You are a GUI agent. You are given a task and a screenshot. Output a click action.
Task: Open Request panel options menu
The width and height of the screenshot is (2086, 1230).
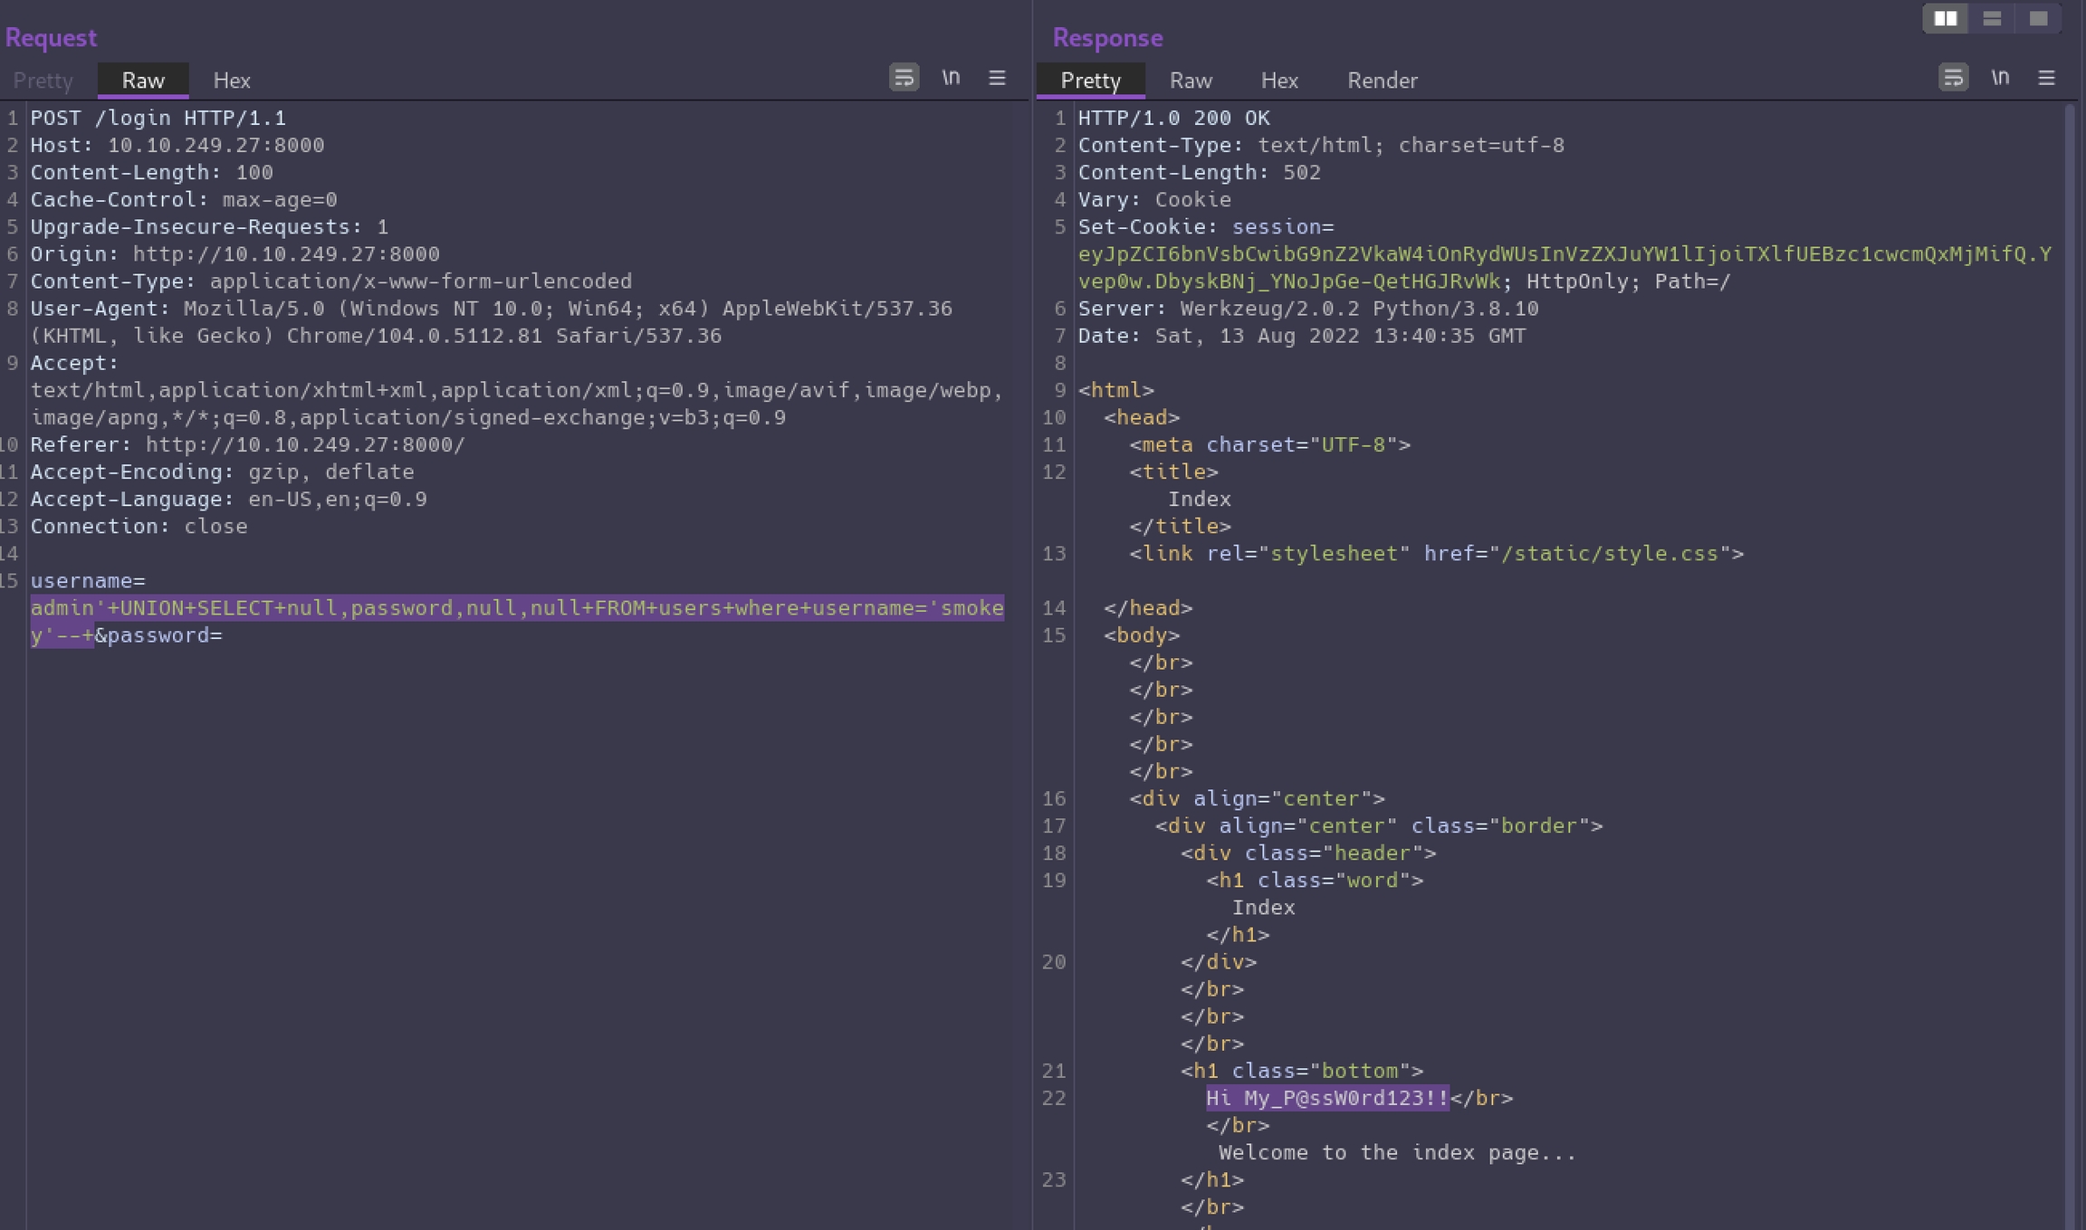click(997, 78)
